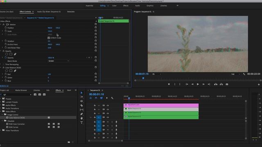Expand the Presets folder in Effects
Image resolution: width=262 pixels, height=147 pixels.
[x=1, y=99]
